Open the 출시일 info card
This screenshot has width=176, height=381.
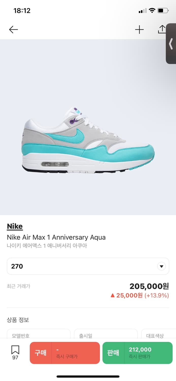click(x=106, y=334)
